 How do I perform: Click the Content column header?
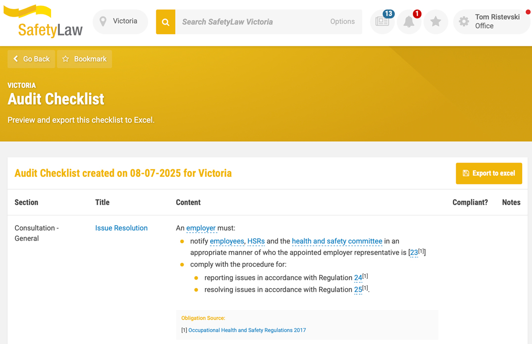click(x=189, y=202)
